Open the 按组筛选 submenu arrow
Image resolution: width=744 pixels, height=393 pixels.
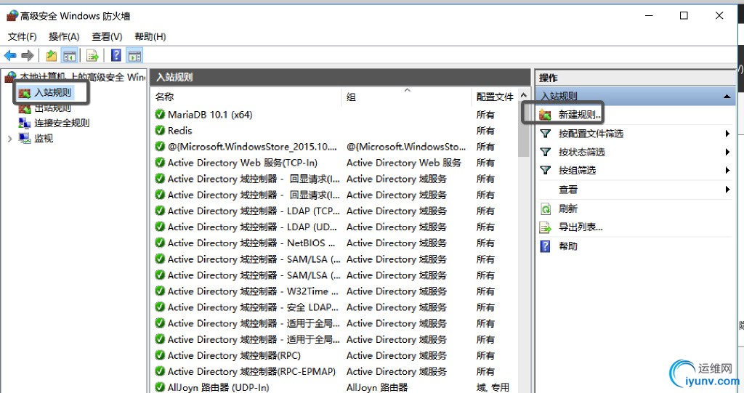(x=727, y=170)
